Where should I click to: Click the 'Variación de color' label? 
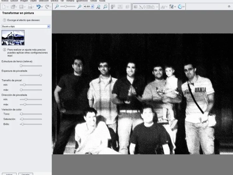pyautogui.click(x=12, y=110)
